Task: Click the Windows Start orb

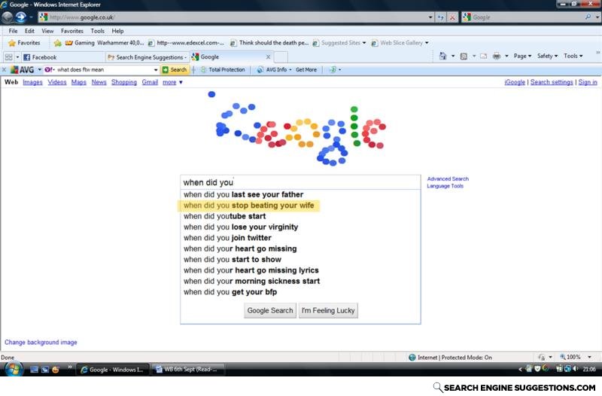Action: point(14,369)
